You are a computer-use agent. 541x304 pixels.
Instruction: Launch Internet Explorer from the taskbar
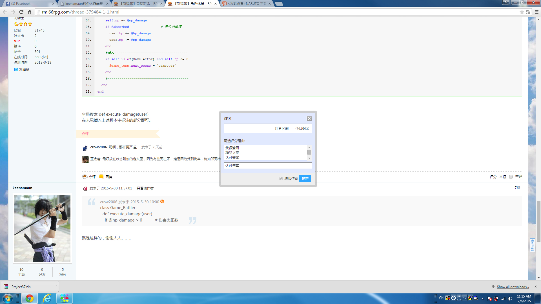click(47, 298)
